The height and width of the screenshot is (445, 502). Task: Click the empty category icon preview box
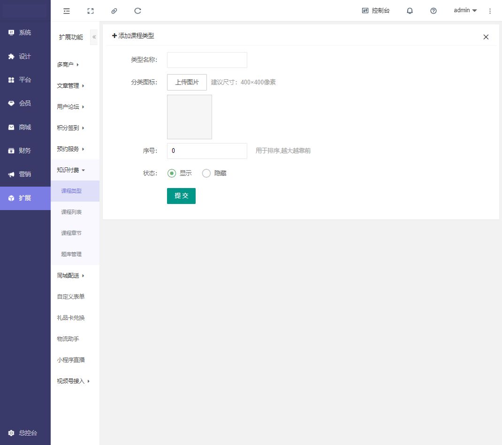190,117
